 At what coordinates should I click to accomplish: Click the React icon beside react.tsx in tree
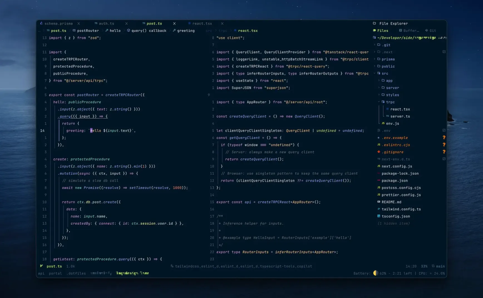pyautogui.click(x=387, y=109)
